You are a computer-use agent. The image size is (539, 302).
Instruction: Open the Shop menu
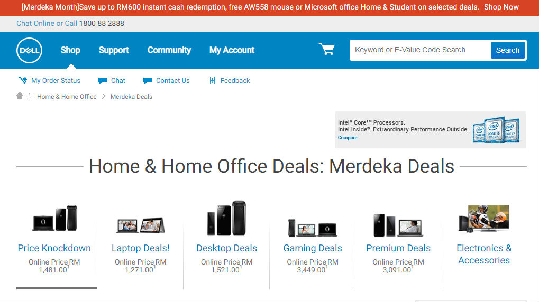(70, 50)
